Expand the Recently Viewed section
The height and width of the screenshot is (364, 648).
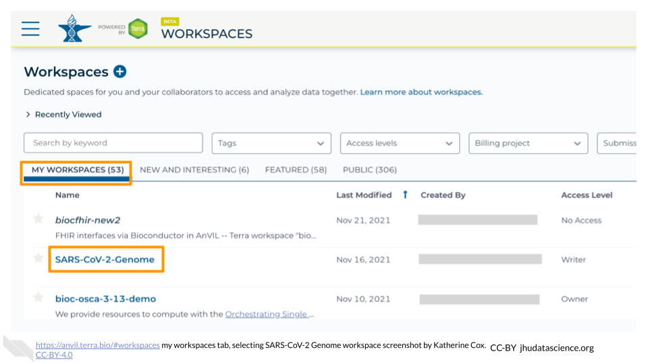(63, 115)
